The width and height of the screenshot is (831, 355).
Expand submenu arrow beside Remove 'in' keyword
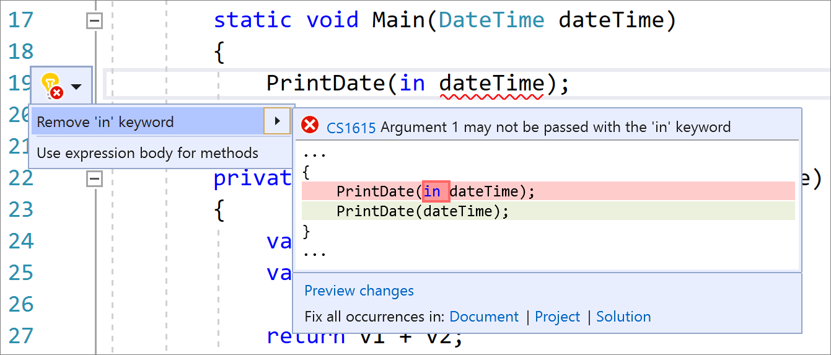[277, 121]
